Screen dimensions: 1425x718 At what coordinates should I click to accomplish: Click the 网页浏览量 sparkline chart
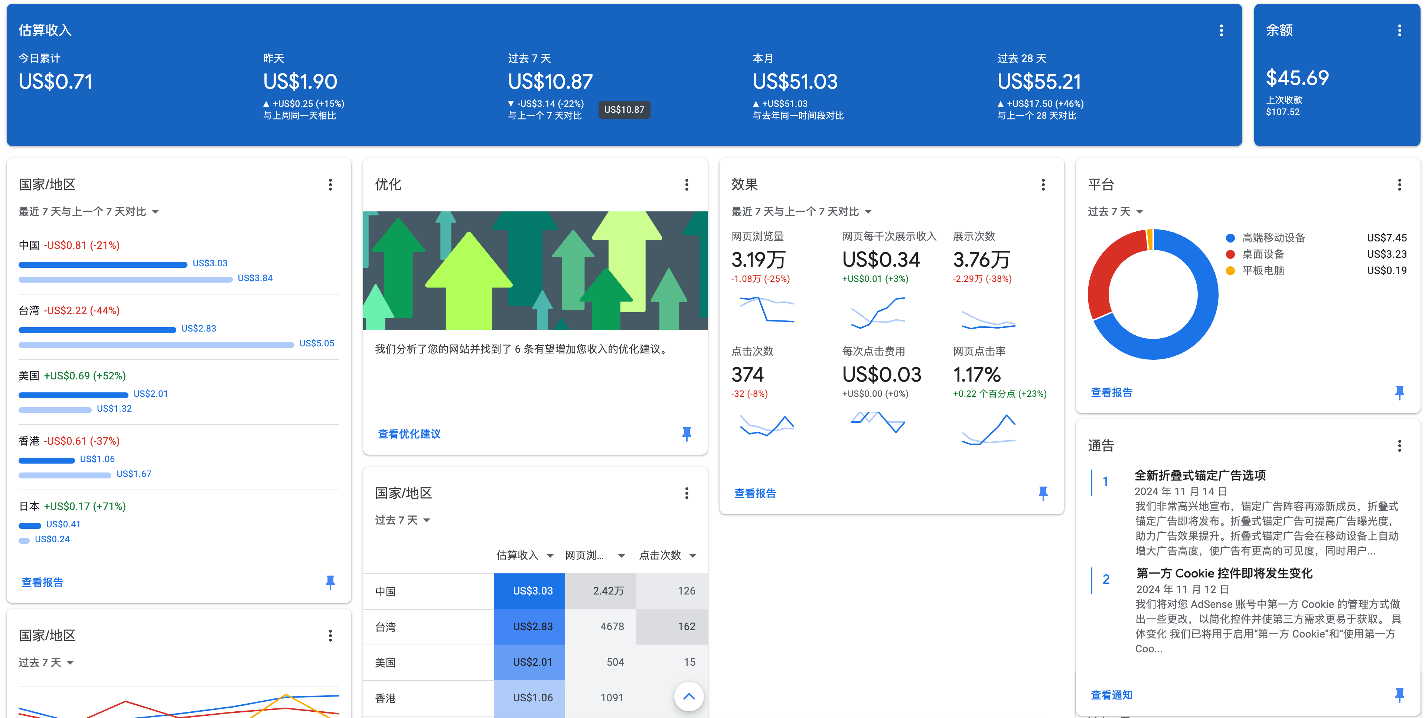[767, 310]
